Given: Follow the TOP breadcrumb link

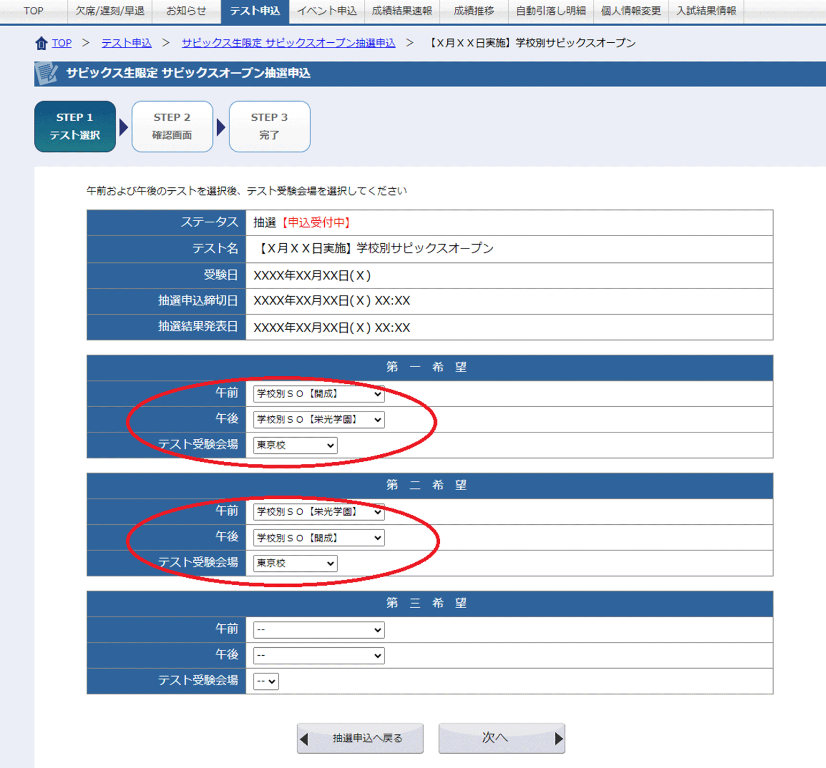Looking at the screenshot, I should (62, 43).
